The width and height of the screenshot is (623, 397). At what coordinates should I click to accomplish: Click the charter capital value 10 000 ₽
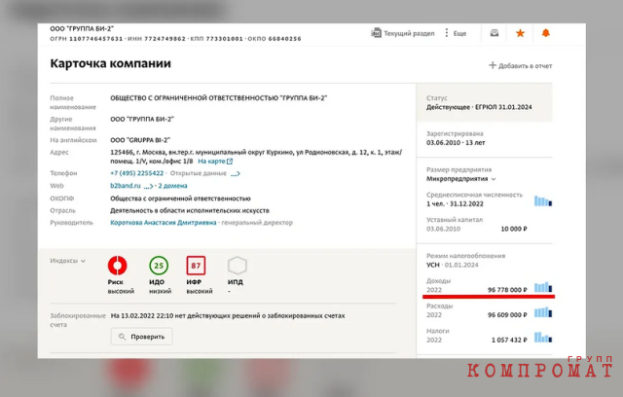514,229
